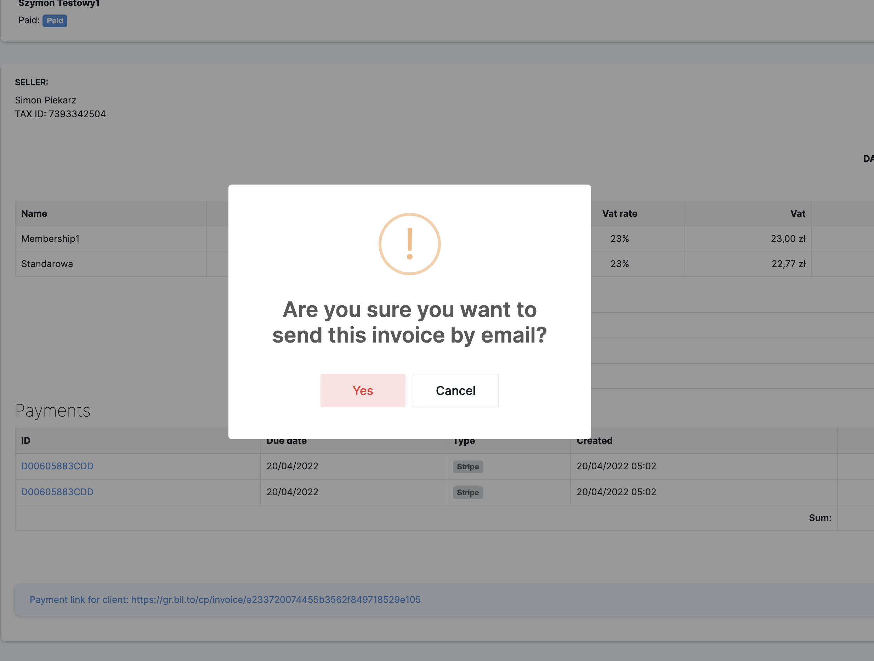Open second D00605883CDD payment link

[57, 492]
